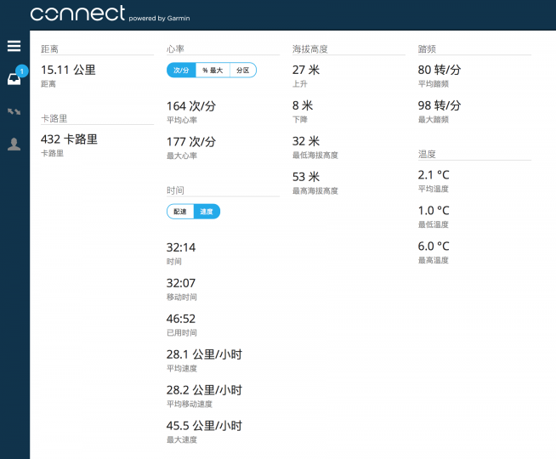
Task: Open the hamburger navigation menu
Action: tap(14, 46)
